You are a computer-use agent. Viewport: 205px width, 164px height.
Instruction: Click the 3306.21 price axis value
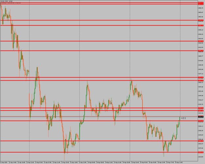coord(201,126)
